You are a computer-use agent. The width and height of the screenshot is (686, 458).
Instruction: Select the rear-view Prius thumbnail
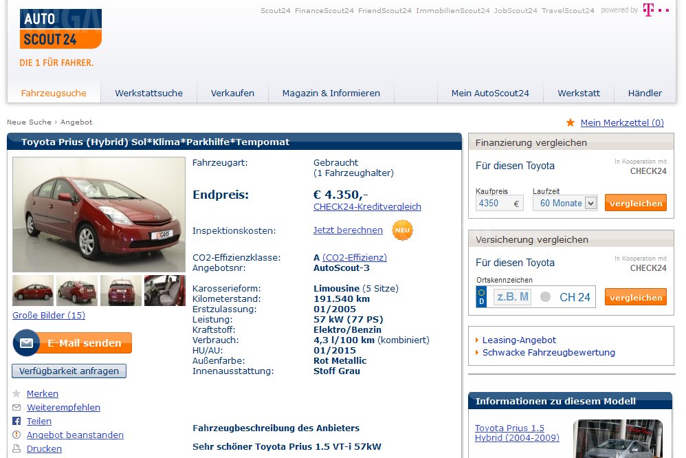click(x=121, y=290)
